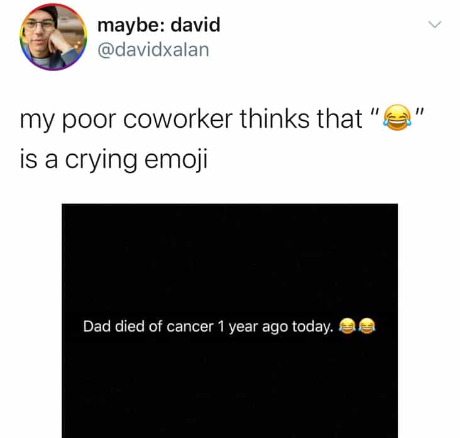Click the tears-of-joy emoji in tweet text
Image resolution: width=460 pixels, height=438 pixels.
(397, 117)
